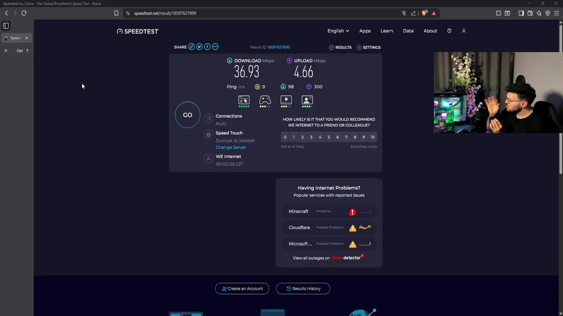Open Brave Rewards triangle icon

434,13
